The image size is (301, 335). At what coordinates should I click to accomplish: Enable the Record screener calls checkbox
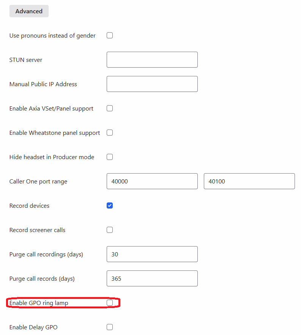110,230
